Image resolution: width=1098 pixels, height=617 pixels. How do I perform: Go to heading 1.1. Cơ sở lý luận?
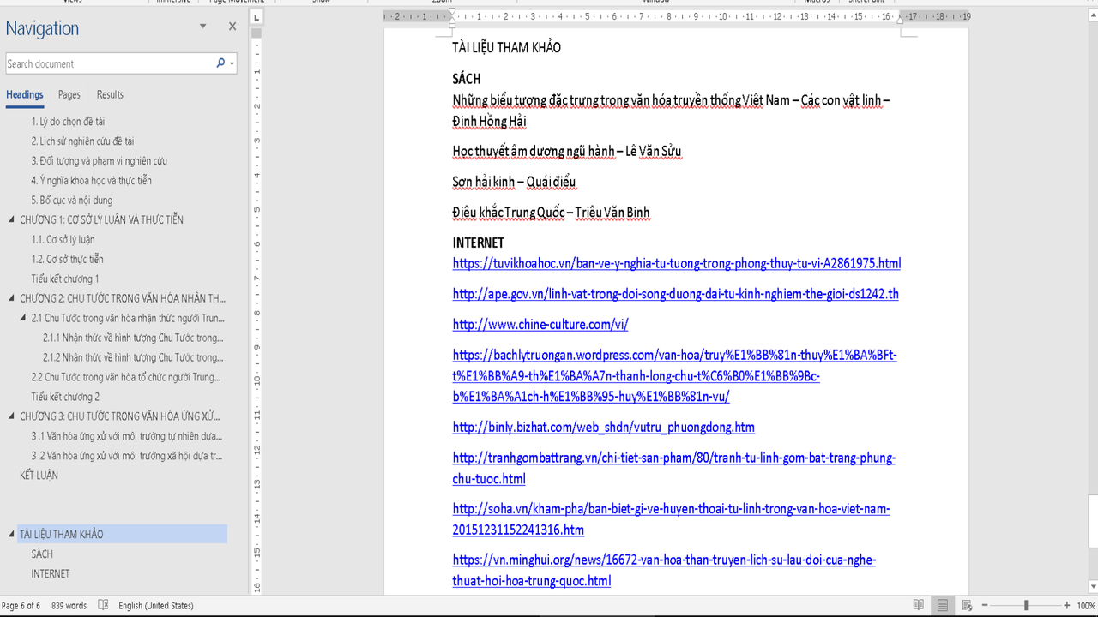point(63,240)
